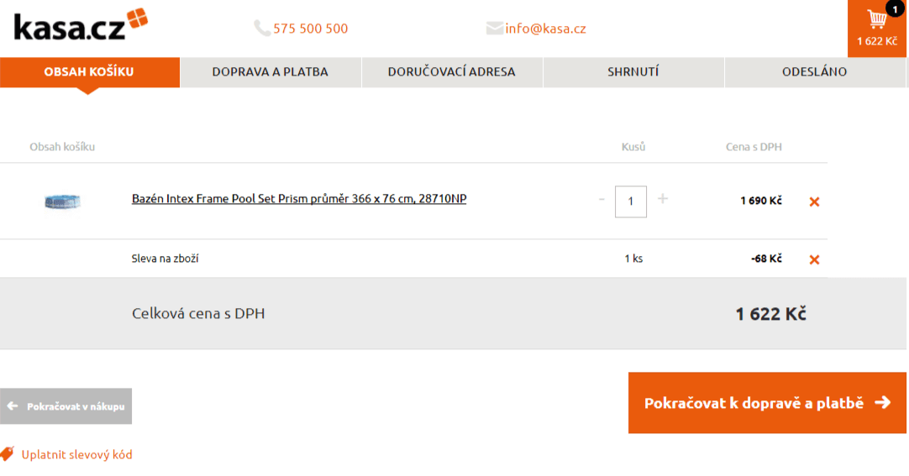Click the discount tag icon near Uplatnit slevový kód
Viewport: 909px width, 476px height.
pos(7,454)
